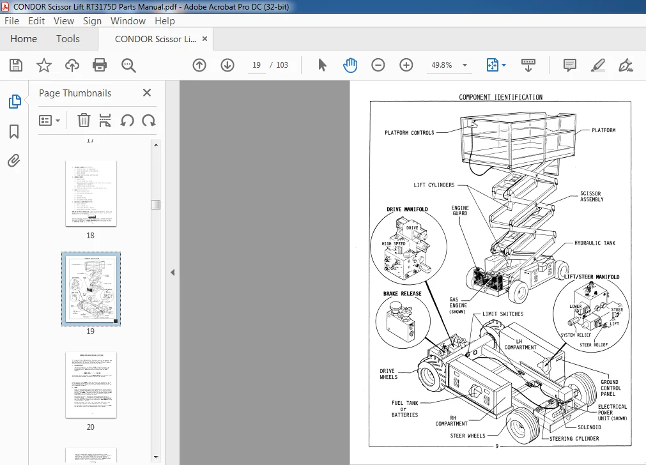Screen dimensions: 646x465
Task: Click the LIFT/STEER MANIFOLD label
Action: pos(592,277)
